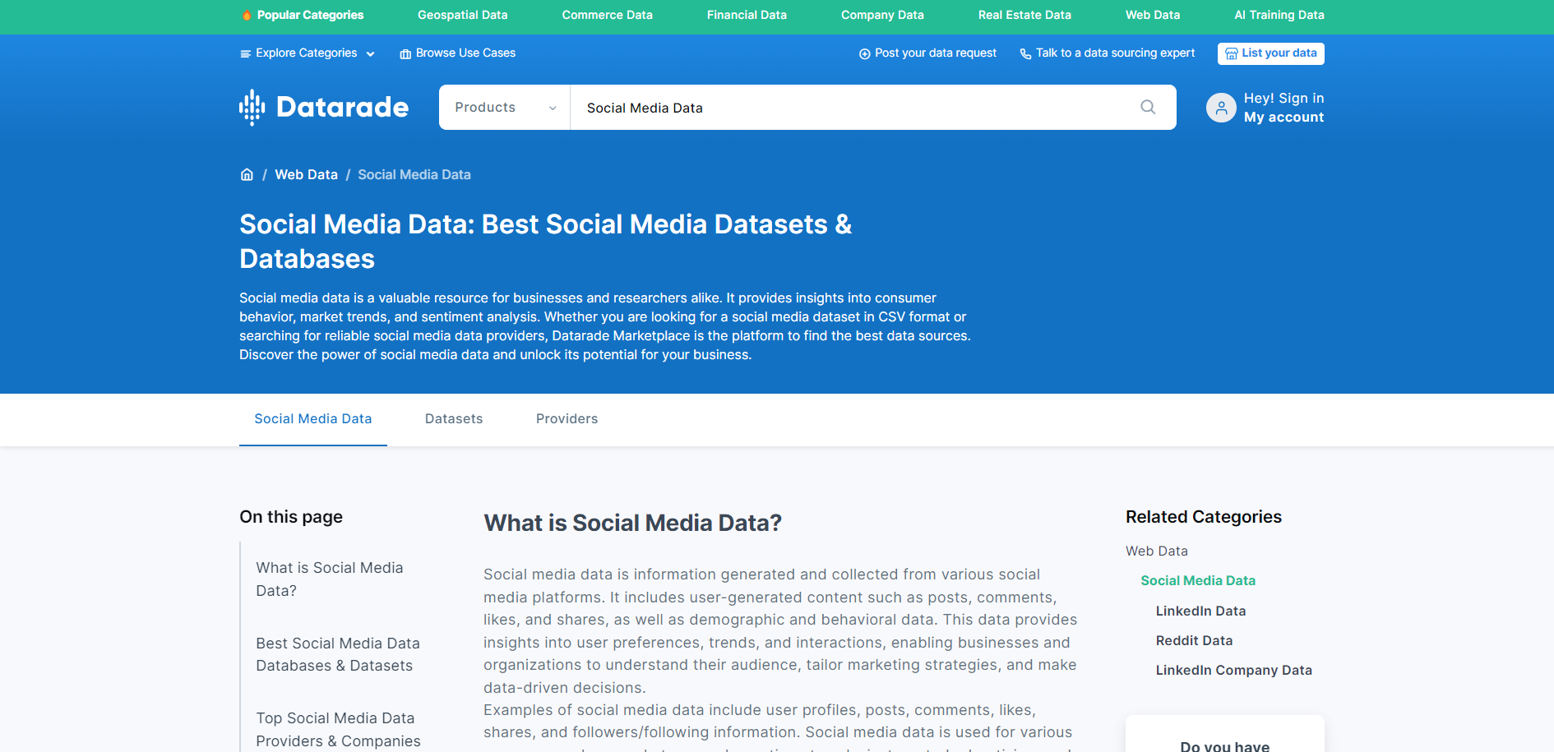
Task: Click the home breadcrumb icon
Action: click(247, 174)
